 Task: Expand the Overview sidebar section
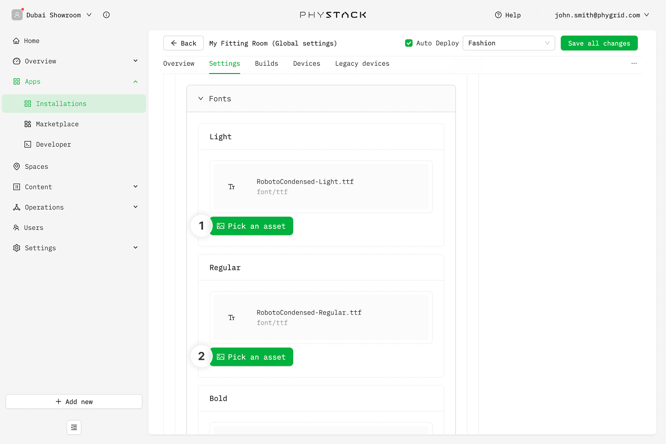tap(136, 61)
